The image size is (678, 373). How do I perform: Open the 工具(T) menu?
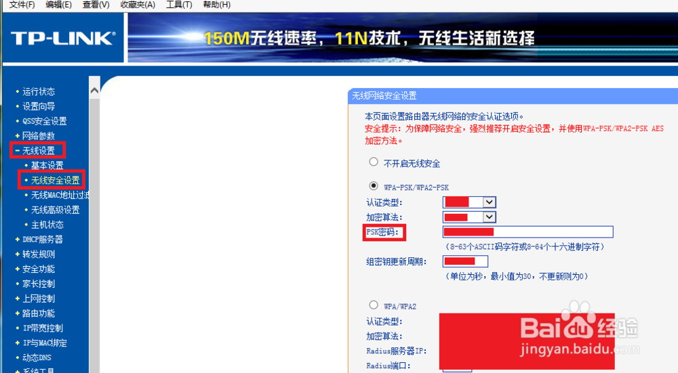pos(179,5)
